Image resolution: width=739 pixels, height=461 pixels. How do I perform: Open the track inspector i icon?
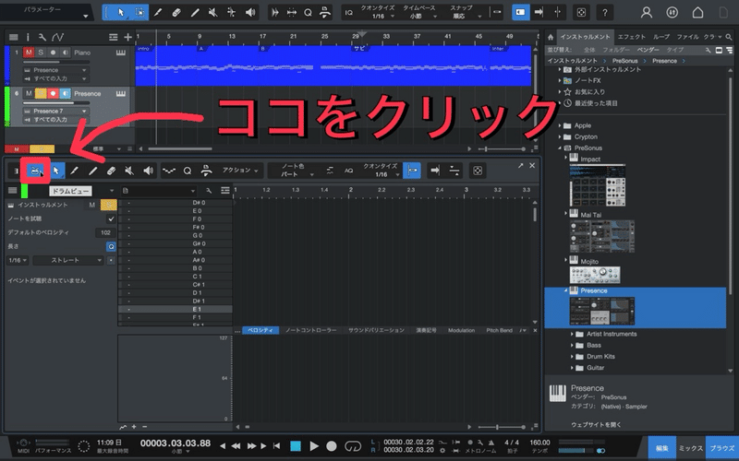[28, 37]
